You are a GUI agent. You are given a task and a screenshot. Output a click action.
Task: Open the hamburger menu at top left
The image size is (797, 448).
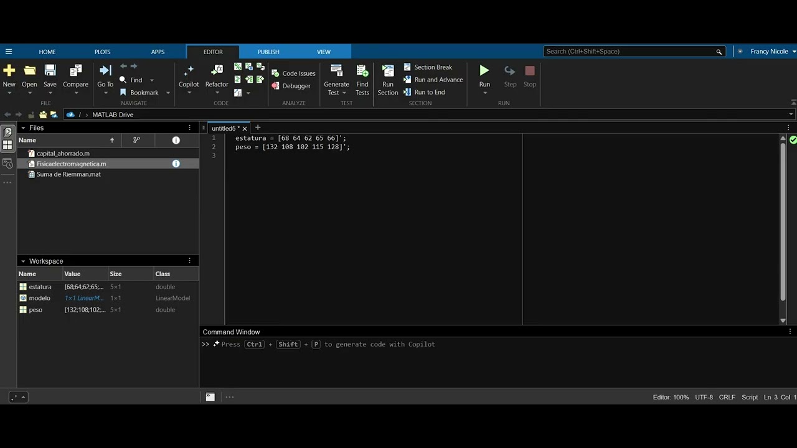point(9,52)
